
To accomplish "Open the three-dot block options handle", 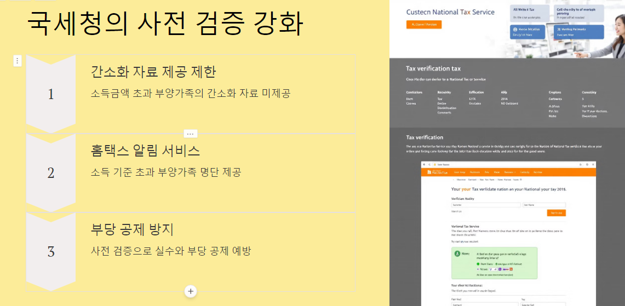I will click(x=17, y=61).
